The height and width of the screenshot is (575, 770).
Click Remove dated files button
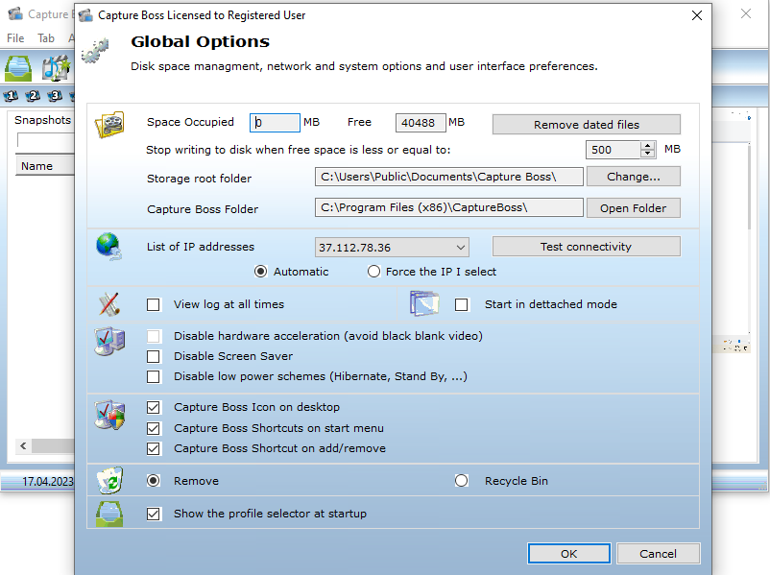tap(587, 125)
